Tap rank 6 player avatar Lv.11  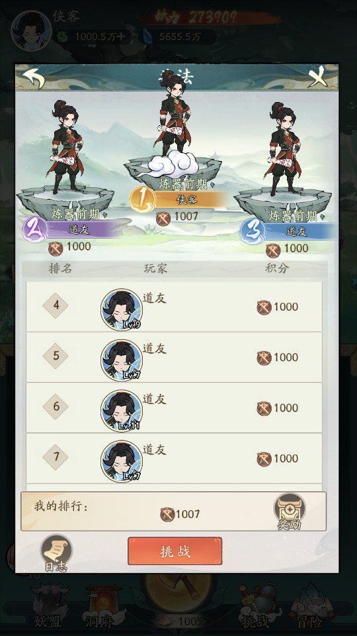[x=122, y=411]
